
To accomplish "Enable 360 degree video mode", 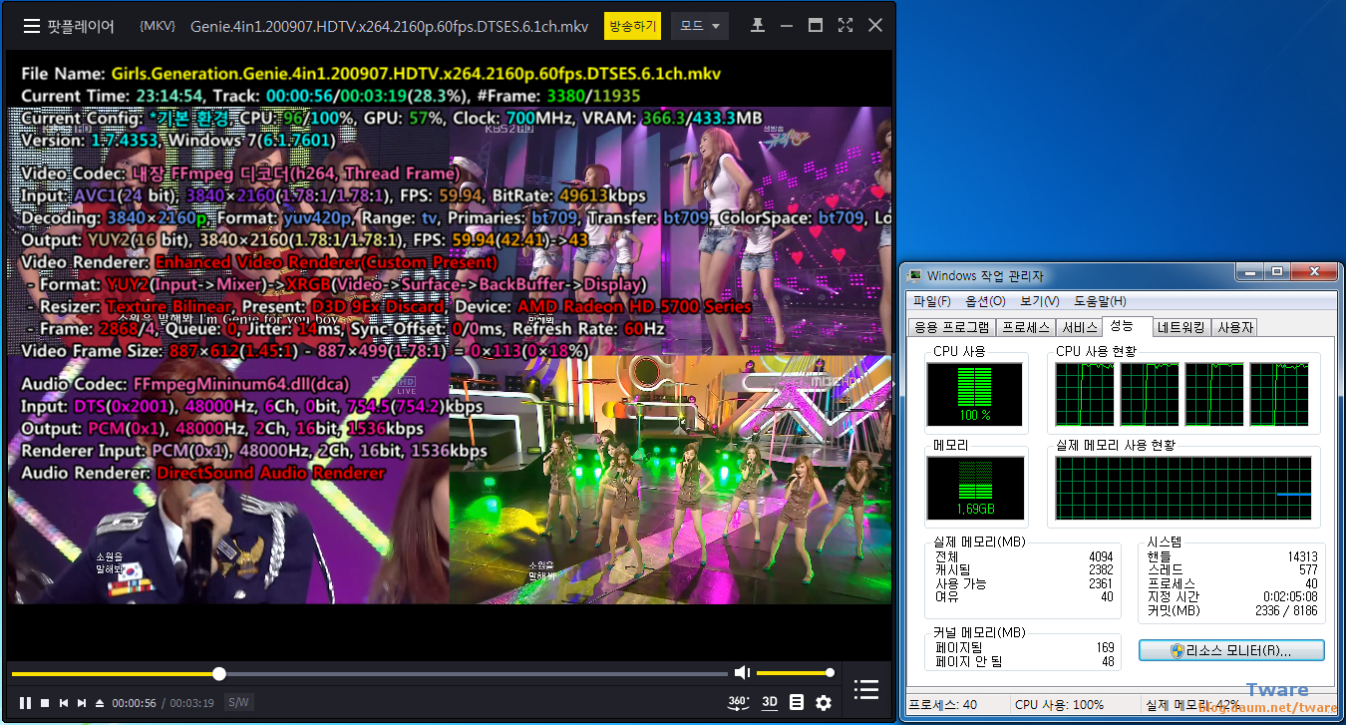I will [x=739, y=702].
